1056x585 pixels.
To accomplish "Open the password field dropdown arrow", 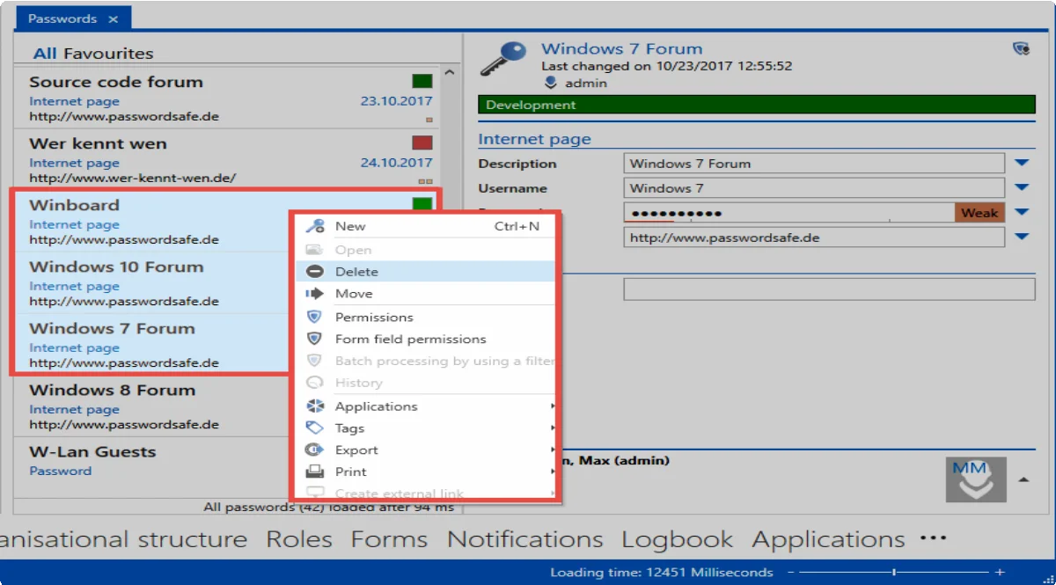I will 1022,212.
